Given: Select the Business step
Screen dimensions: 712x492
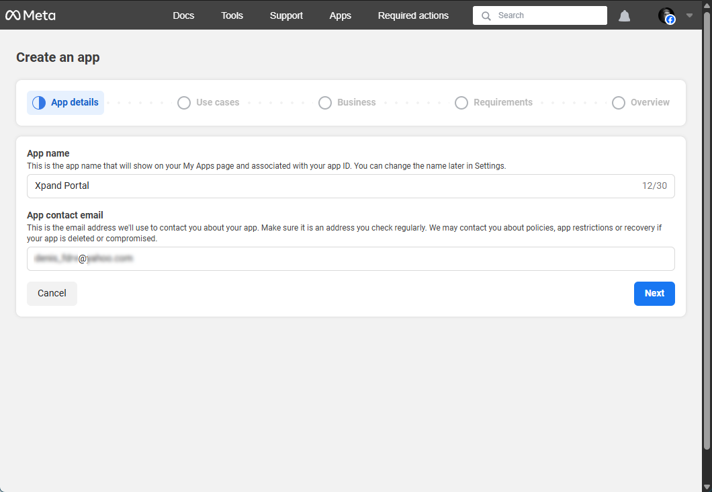Looking at the screenshot, I should [x=347, y=103].
